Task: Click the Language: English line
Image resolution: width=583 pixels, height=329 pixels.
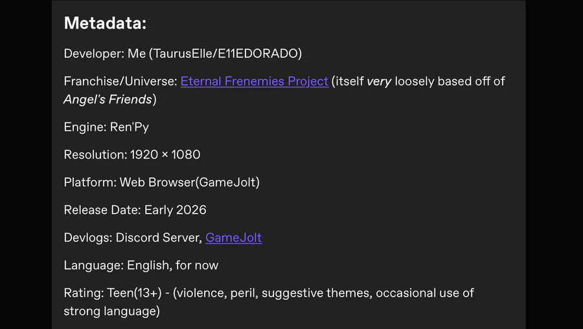Action: [141, 266]
